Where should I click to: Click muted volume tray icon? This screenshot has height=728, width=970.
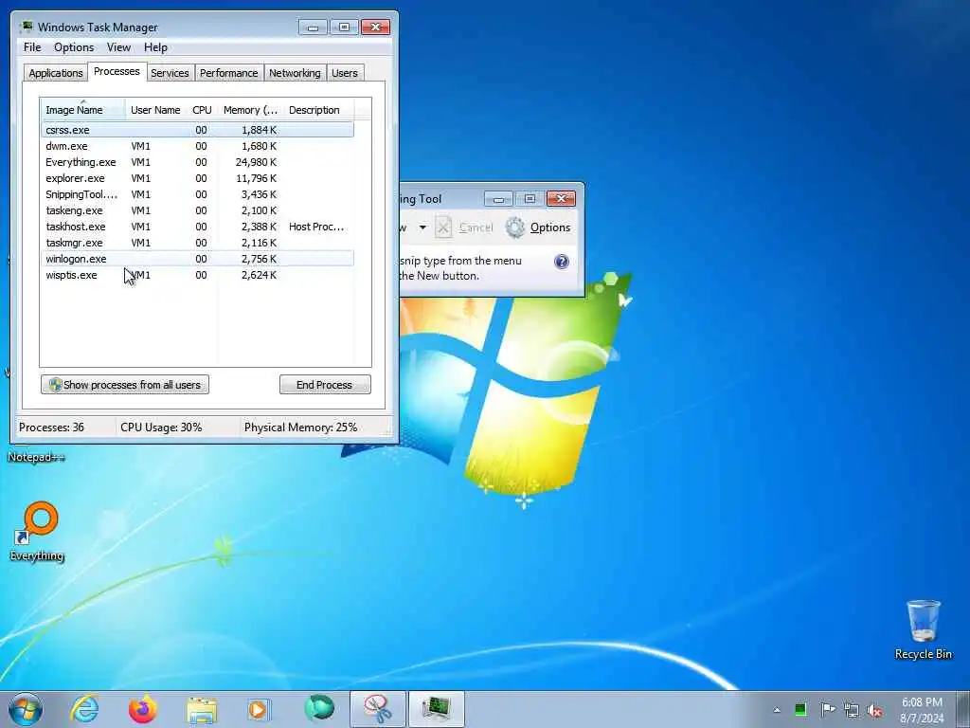tap(874, 711)
